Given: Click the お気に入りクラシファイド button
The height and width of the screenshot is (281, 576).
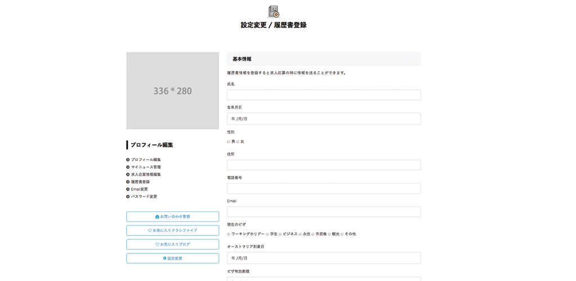Looking at the screenshot, I should point(173,230).
